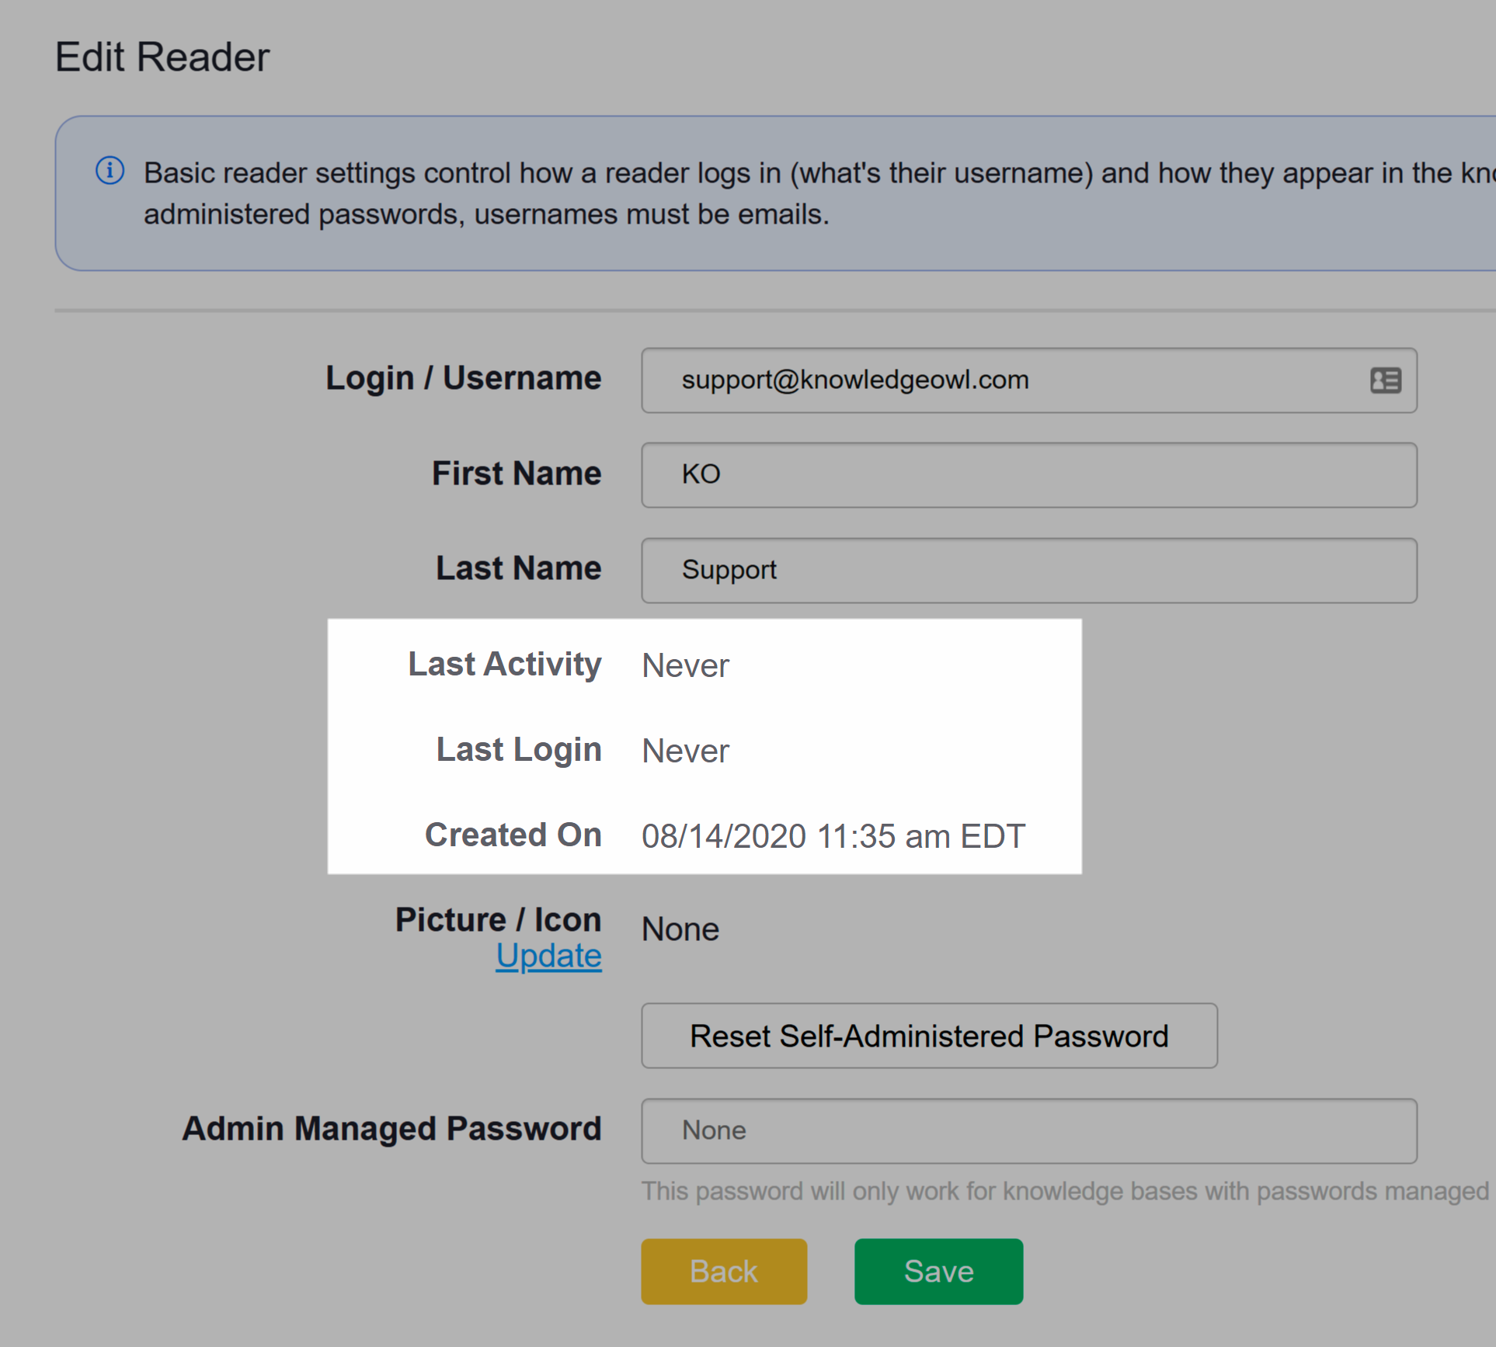Click the First Name input field
Image resolution: width=1496 pixels, height=1347 pixels.
tap(1028, 475)
